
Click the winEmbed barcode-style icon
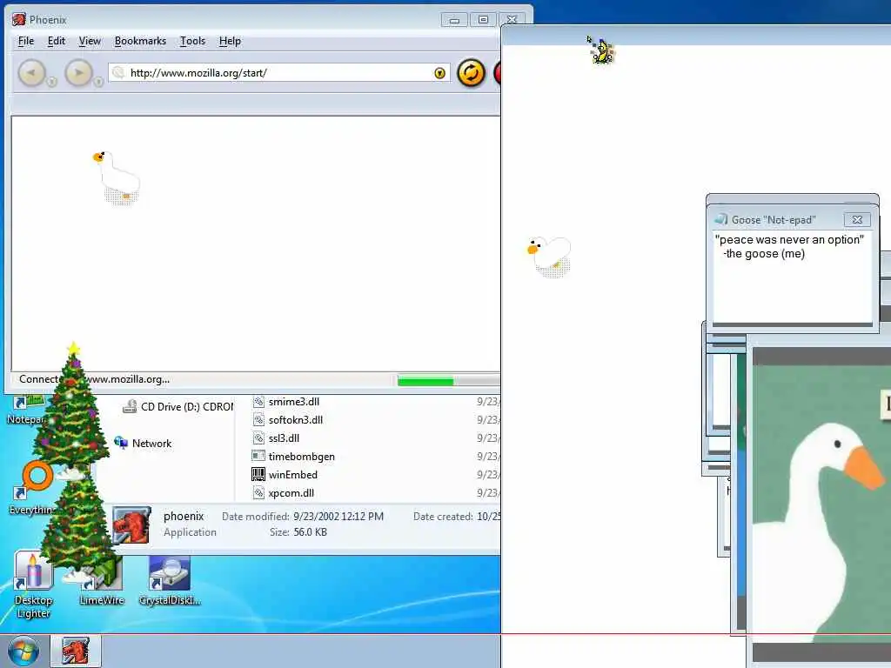pyautogui.click(x=258, y=474)
